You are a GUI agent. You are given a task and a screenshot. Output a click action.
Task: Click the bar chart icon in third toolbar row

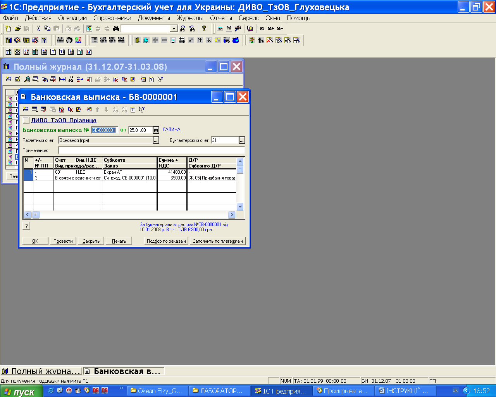pyautogui.click(x=89, y=52)
